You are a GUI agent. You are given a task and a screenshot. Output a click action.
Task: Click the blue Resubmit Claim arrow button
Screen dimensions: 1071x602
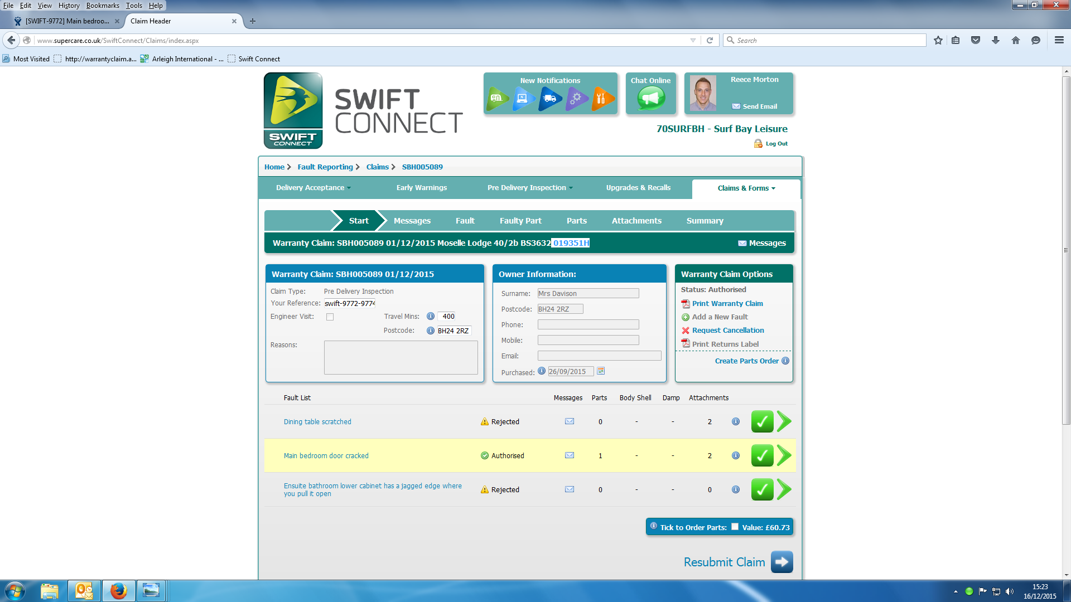tap(781, 562)
